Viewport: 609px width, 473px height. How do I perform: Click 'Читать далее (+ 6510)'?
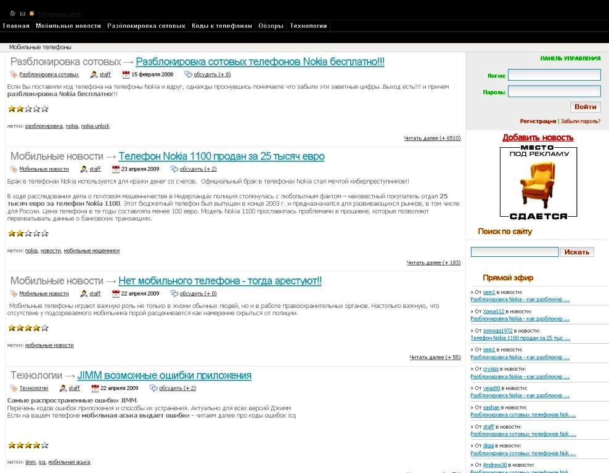click(x=432, y=138)
